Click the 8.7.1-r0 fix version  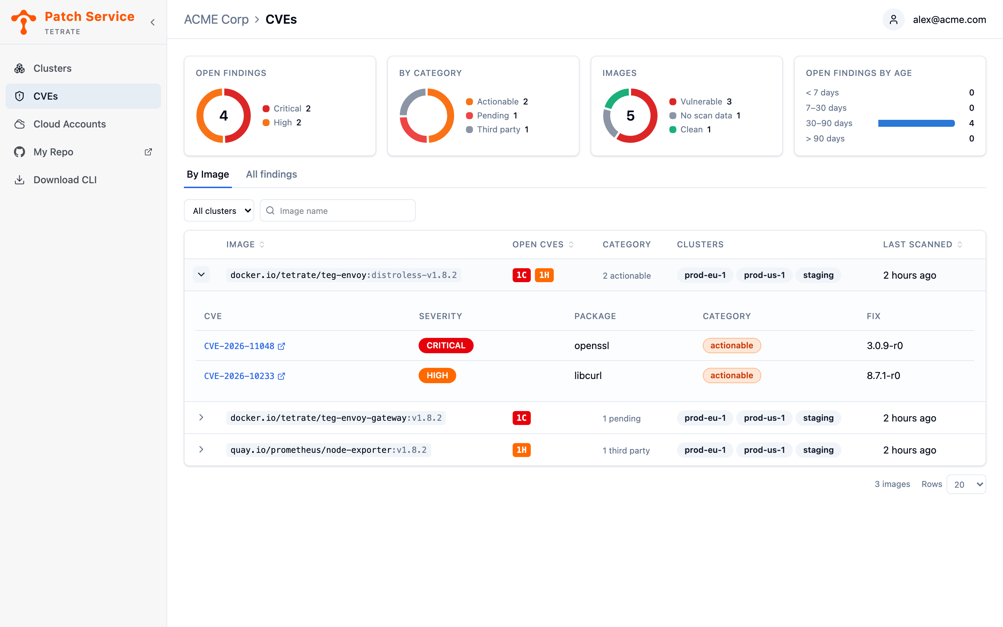883,375
